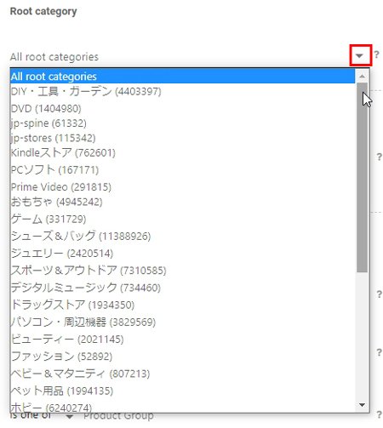Click the dropdown list scroll-up arrow
The image size is (383, 428).
(362, 76)
